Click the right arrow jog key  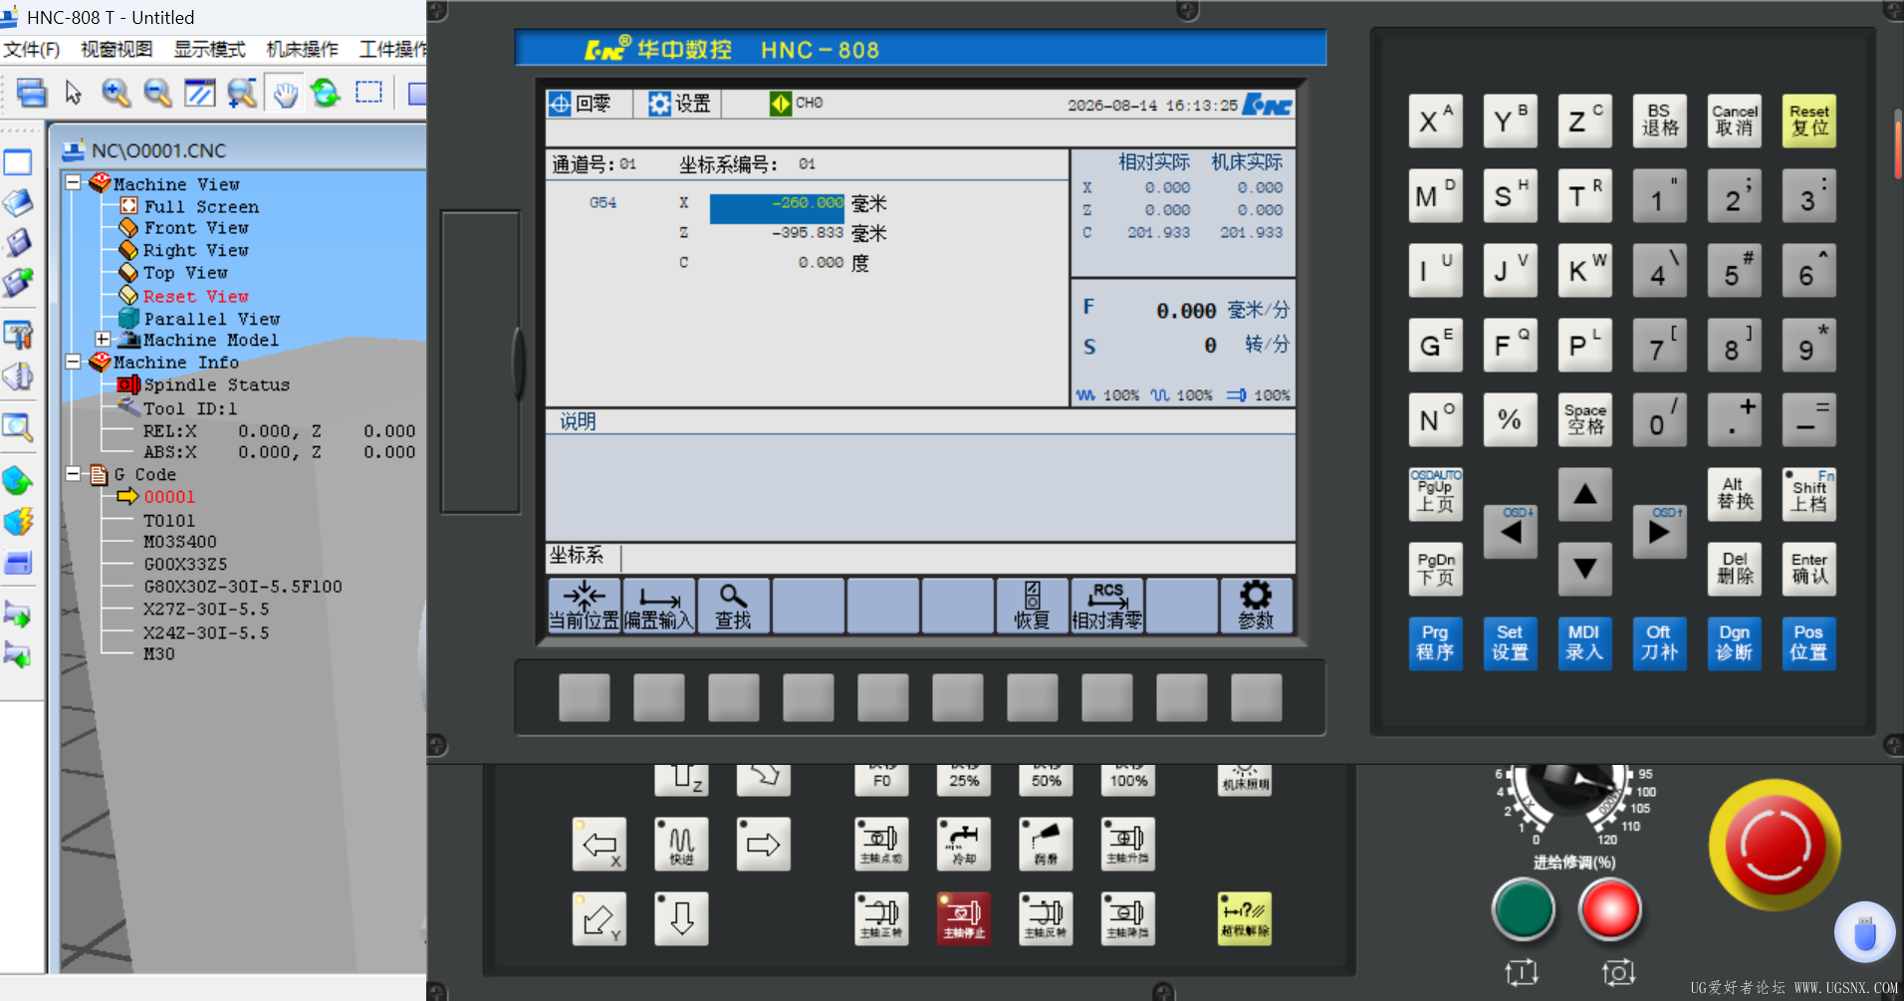pyautogui.click(x=763, y=845)
